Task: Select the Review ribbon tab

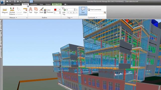Action: (x=25, y=4)
